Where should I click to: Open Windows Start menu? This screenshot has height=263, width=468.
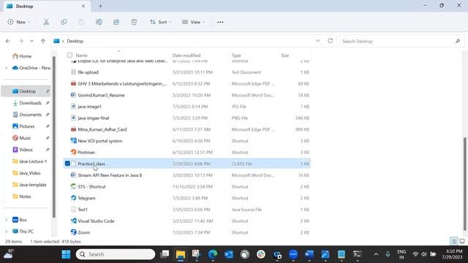click(66, 254)
